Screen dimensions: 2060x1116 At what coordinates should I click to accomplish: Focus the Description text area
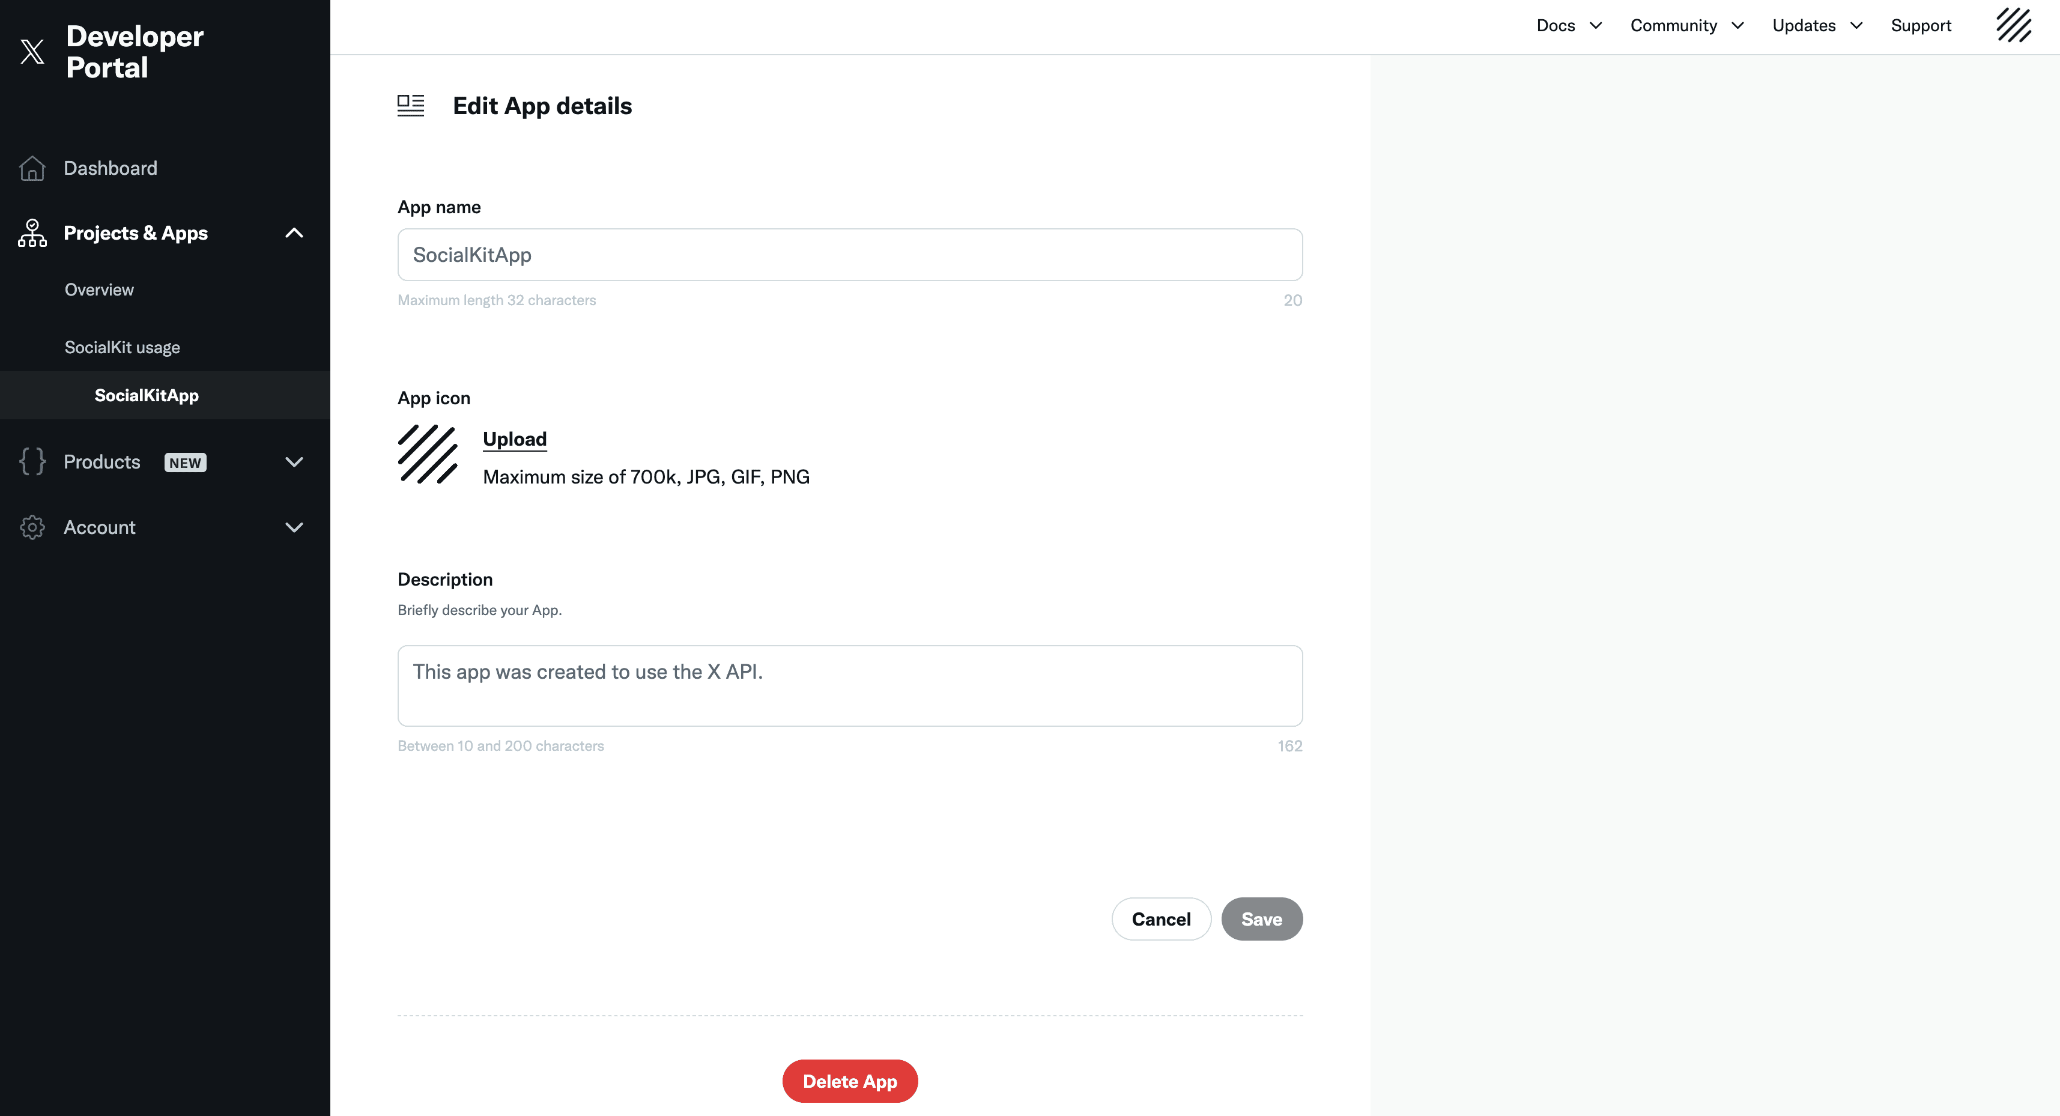pos(850,685)
